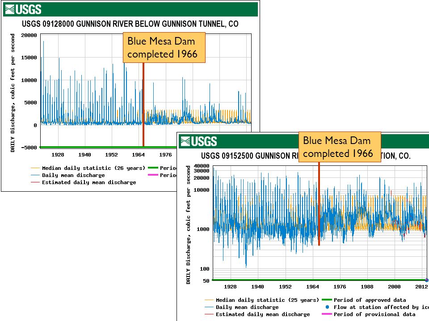Image resolution: width=429 pixels, height=321 pixels.
Task: Click the magenta legend swatch for provisional data in lower chart
Action: pyautogui.click(x=327, y=314)
